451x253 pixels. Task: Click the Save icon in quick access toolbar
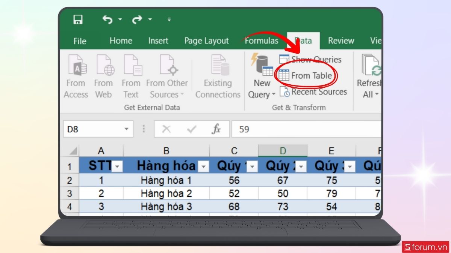(78, 19)
